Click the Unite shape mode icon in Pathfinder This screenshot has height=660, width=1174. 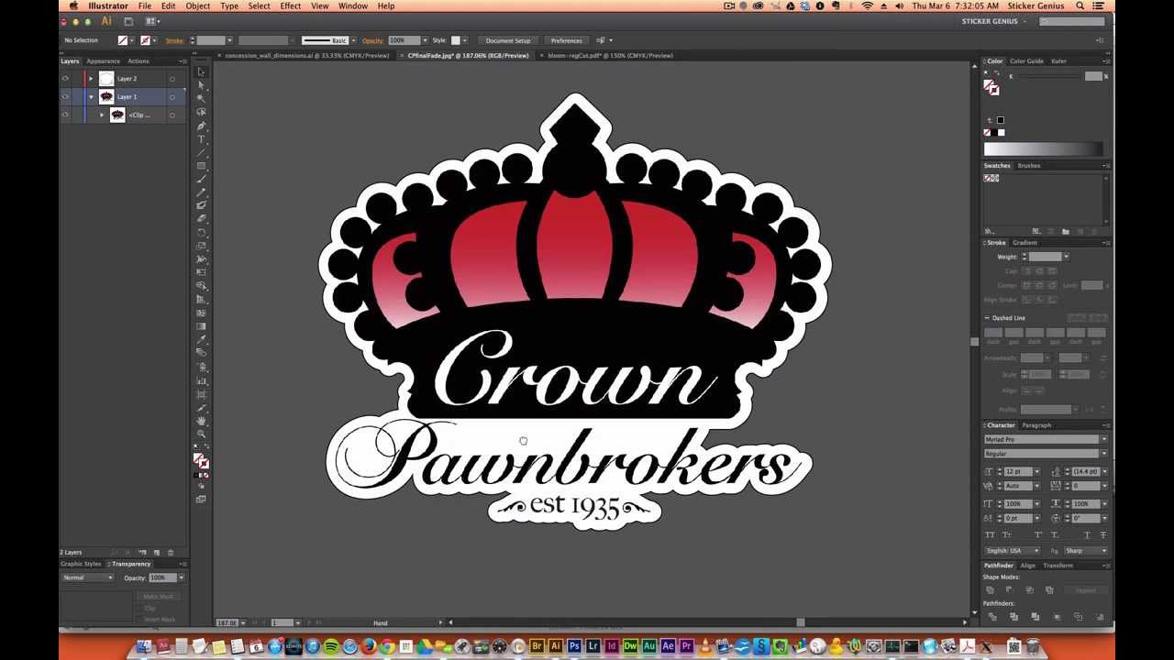pyautogui.click(x=990, y=589)
